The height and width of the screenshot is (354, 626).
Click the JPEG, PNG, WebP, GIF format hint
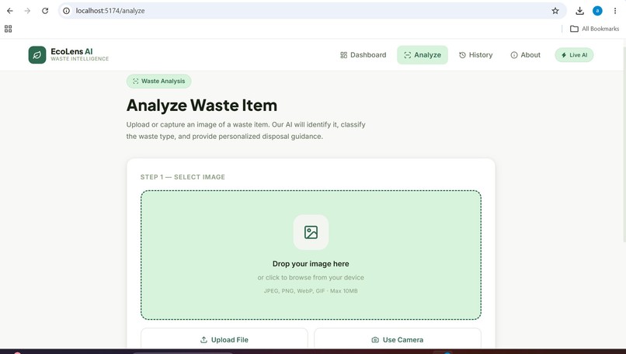[311, 291]
